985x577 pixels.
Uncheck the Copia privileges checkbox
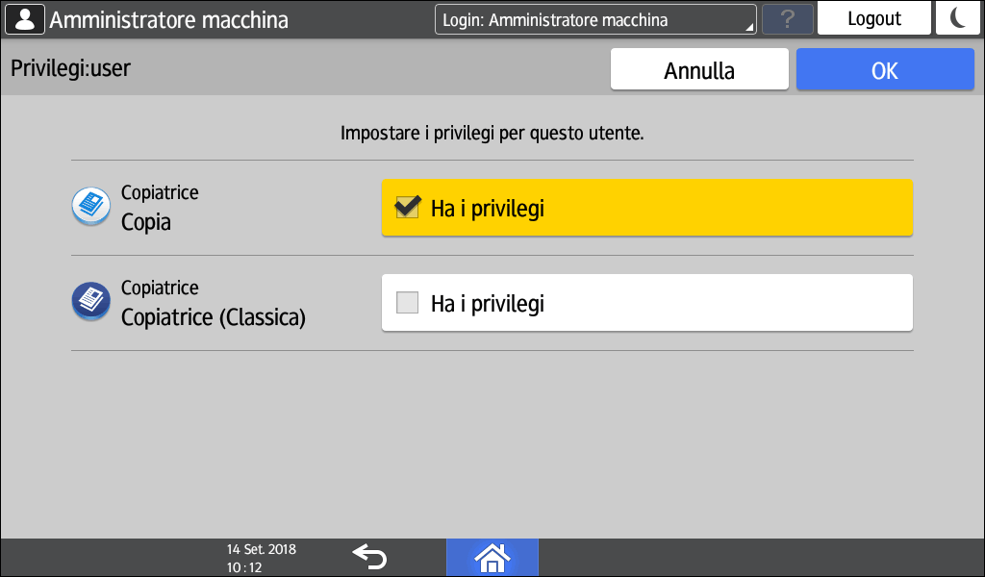tap(408, 208)
